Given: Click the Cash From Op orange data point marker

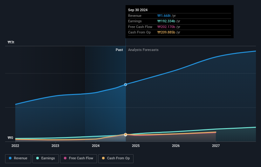Looking at the screenshot, I should 126,134.
